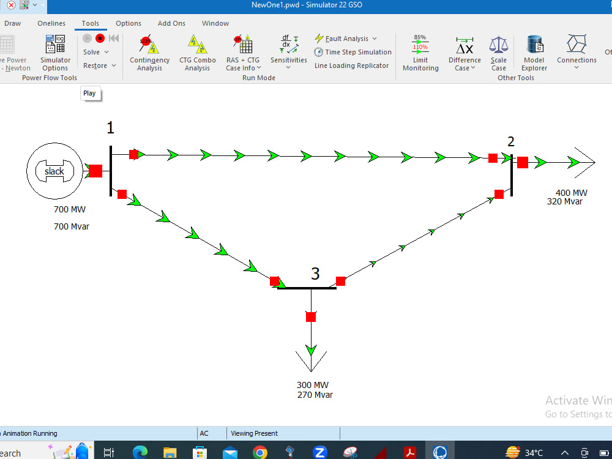Open the Add Ons ribbon tab
The width and height of the screenshot is (612, 459).
point(171,23)
